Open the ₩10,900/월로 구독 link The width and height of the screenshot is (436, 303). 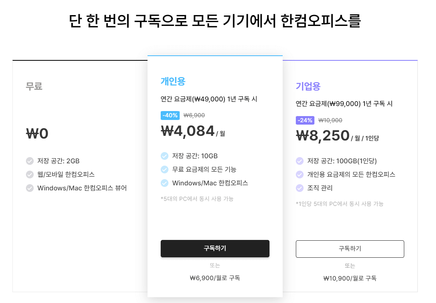[x=350, y=278]
